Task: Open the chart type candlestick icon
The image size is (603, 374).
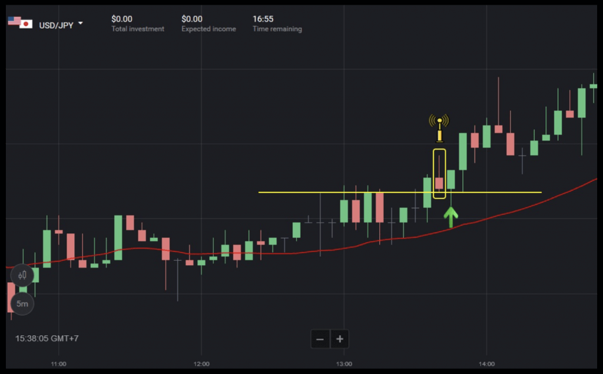Action: pyautogui.click(x=22, y=275)
